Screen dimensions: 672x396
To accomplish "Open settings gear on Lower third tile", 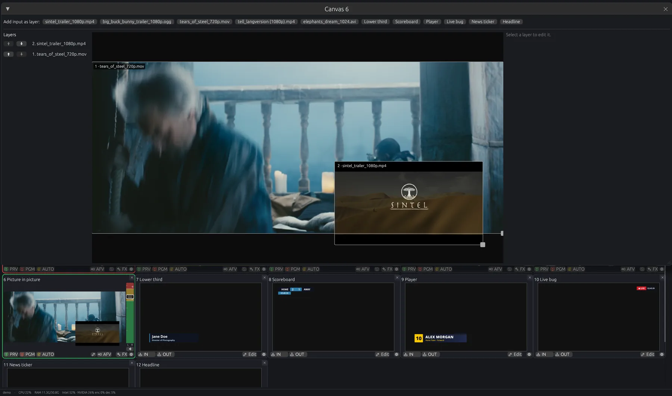I will click(x=264, y=354).
